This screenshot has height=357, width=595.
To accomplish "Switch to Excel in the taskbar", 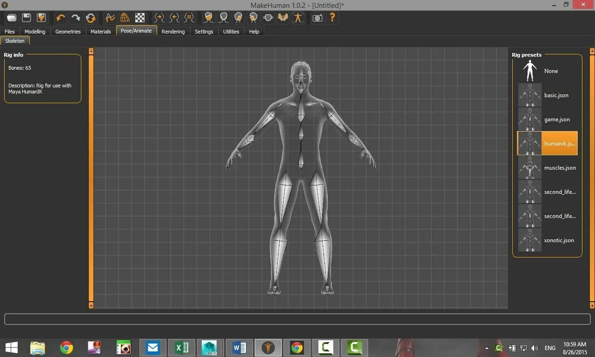I will 181,347.
